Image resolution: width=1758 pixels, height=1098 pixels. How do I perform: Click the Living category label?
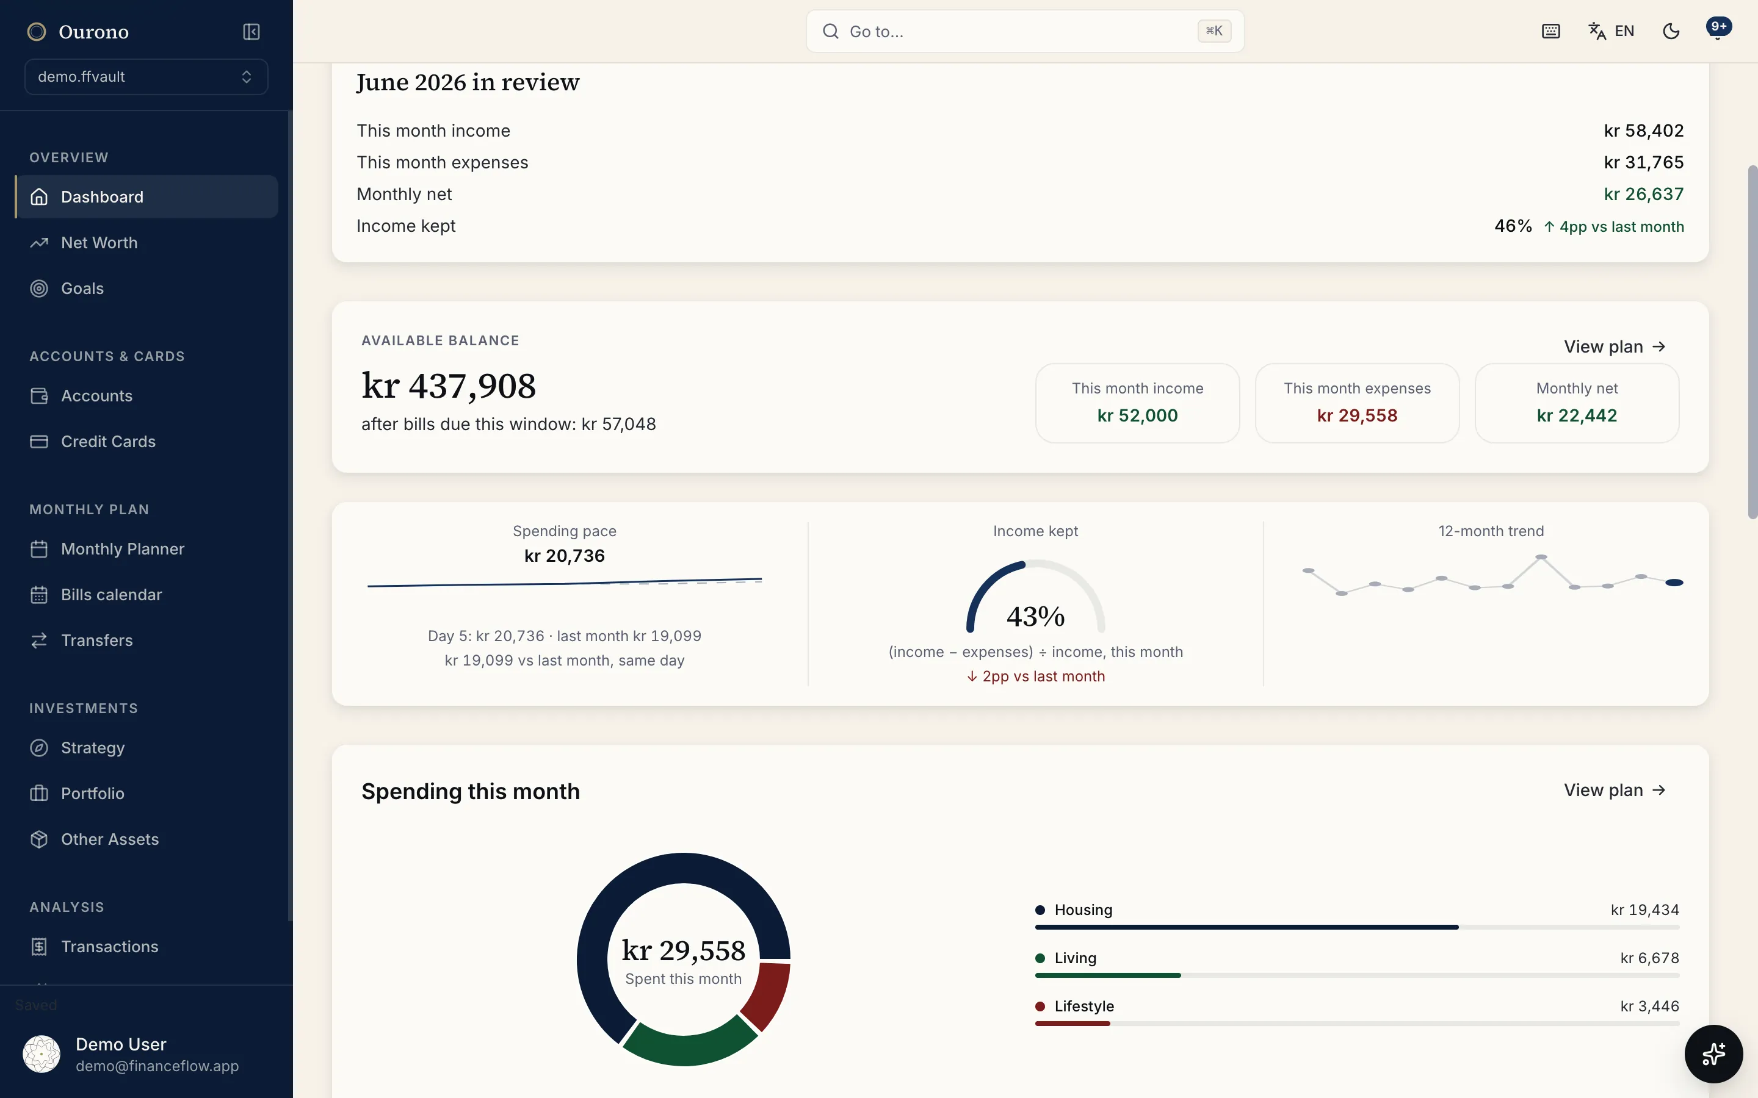[1075, 958]
